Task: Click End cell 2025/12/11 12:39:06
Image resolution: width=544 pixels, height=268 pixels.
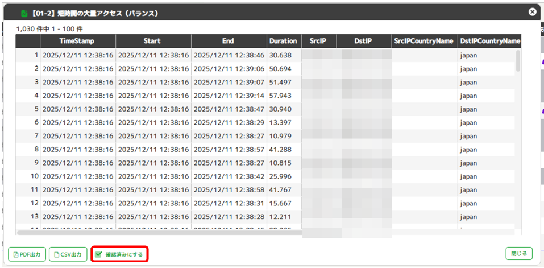Action: (x=229, y=69)
